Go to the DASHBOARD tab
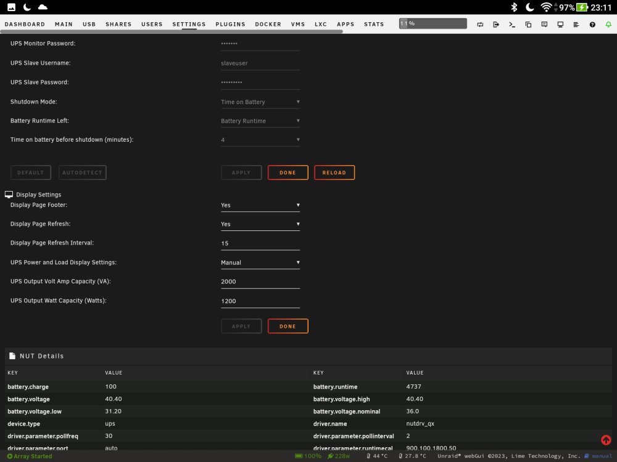The image size is (617, 462). point(25,25)
